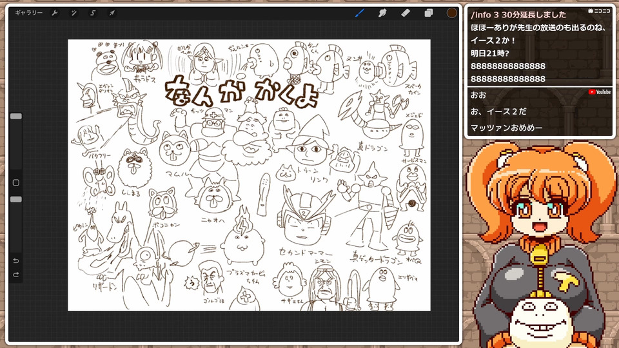Select the Smudge finger tool
The height and width of the screenshot is (348, 619).
(x=382, y=13)
